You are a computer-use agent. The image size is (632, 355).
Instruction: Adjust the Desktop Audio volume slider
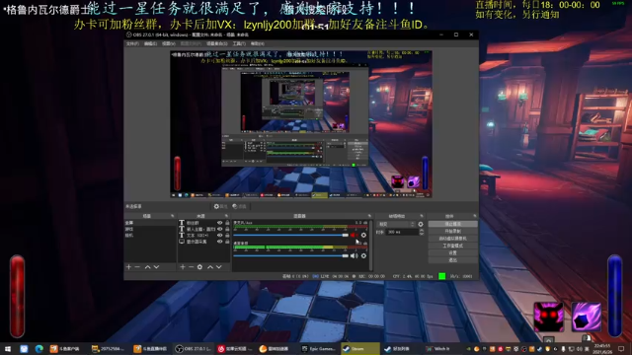coord(290,255)
